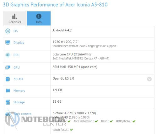The width and height of the screenshot is (157, 134).
Task: Click the face detection green checkmark
Action: (96, 121)
